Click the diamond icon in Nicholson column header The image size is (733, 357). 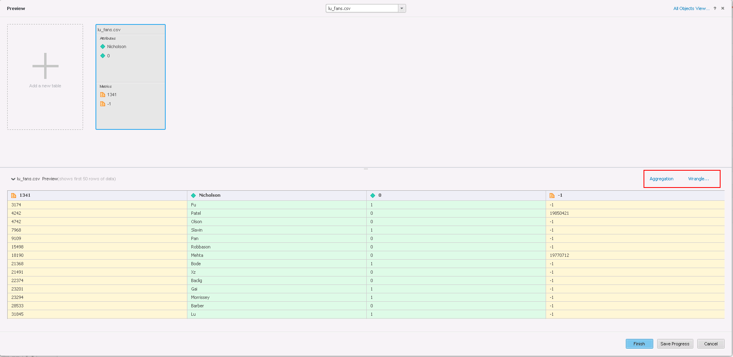(x=193, y=196)
